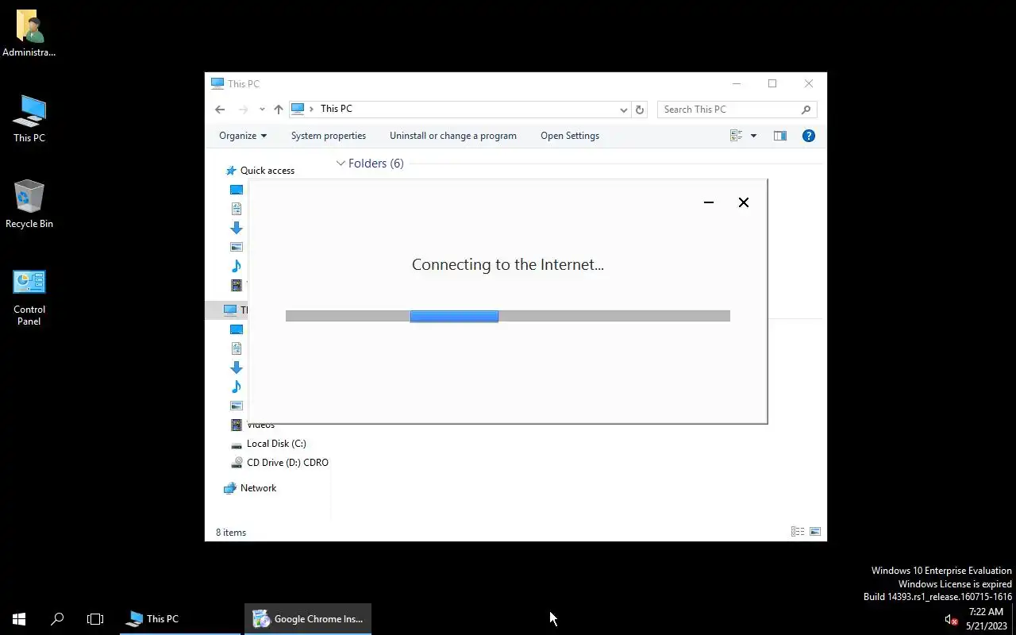This screenshot has height=635, width=1016.
Task: Open Task View on taskbar
Action: (x=95, y=619)
